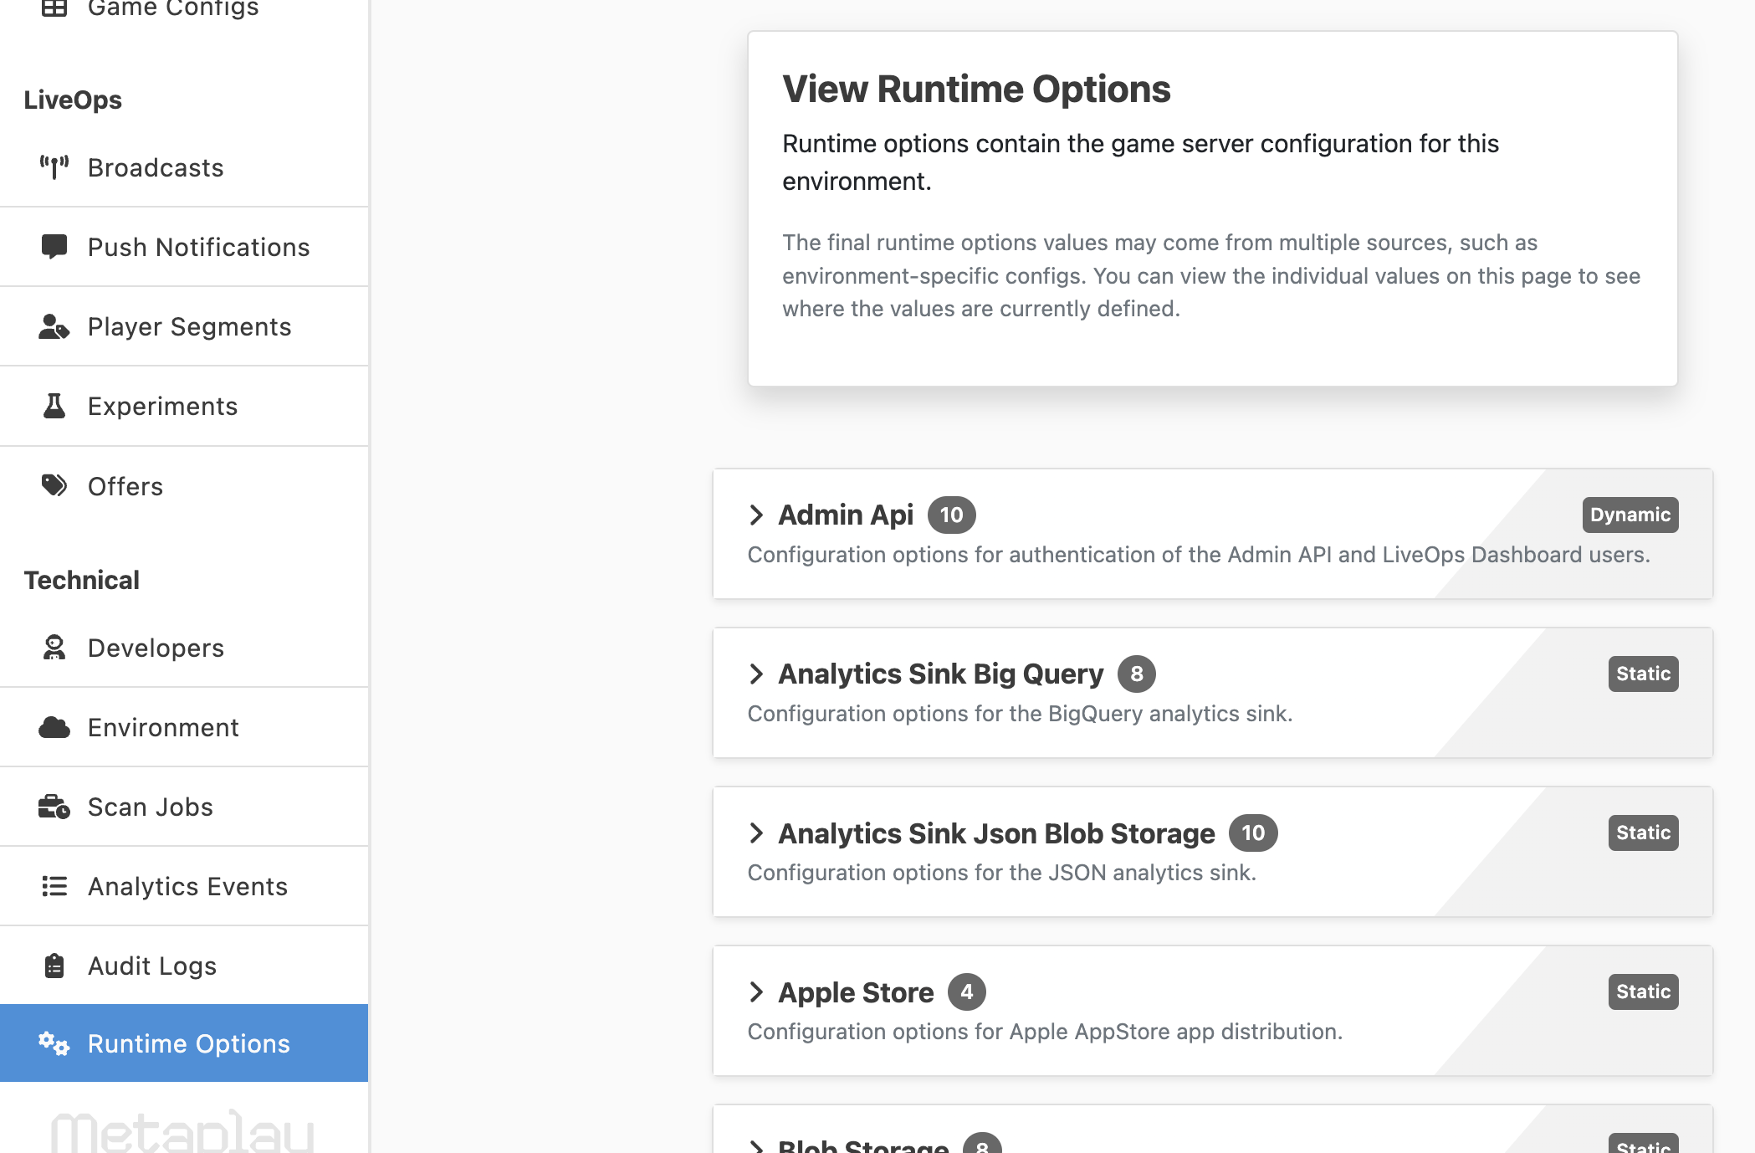
Task: Click the Player Segments icon
Action: [54, 325]
